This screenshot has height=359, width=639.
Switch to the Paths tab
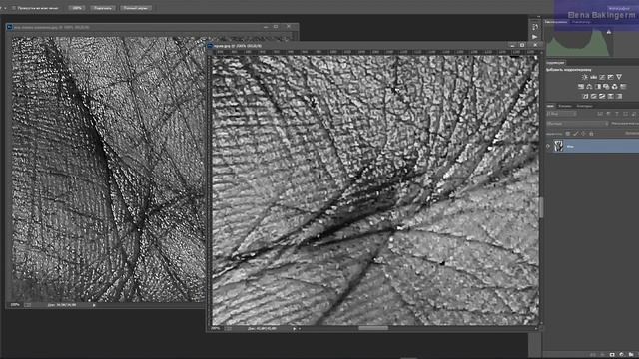(584, 106)
